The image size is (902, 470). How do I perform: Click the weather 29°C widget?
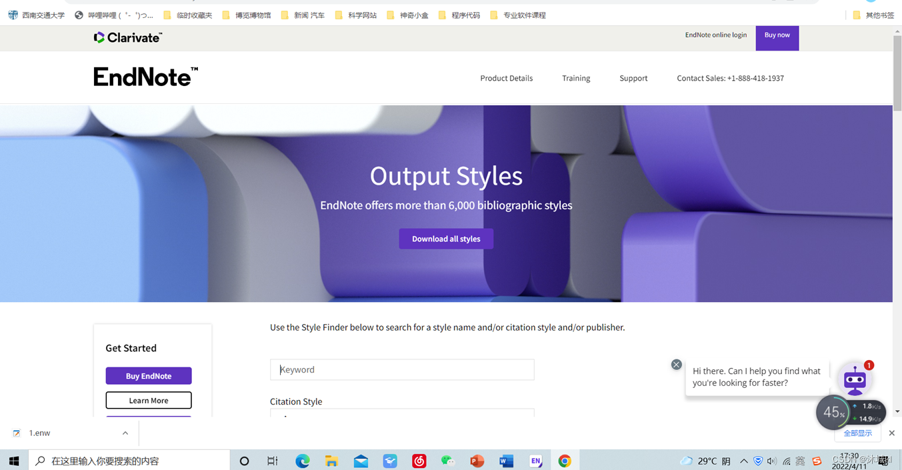coord(705,461)
